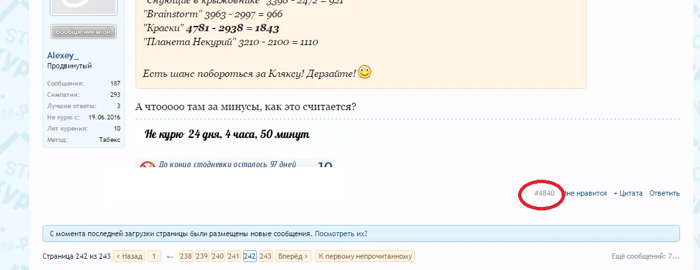This screenshot has width=700, height=270.
Task: Quote the post with "+ Цитата"
Action: coord(628,193)
